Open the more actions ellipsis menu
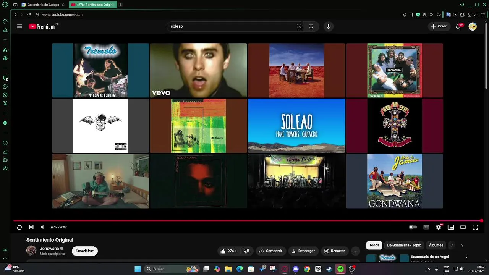The image size is (489, 275). tap(356, 251)
